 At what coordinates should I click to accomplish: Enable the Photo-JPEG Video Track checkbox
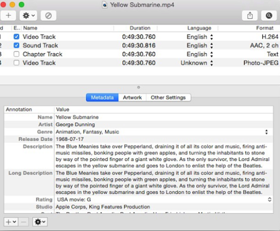tap(17, 62)
